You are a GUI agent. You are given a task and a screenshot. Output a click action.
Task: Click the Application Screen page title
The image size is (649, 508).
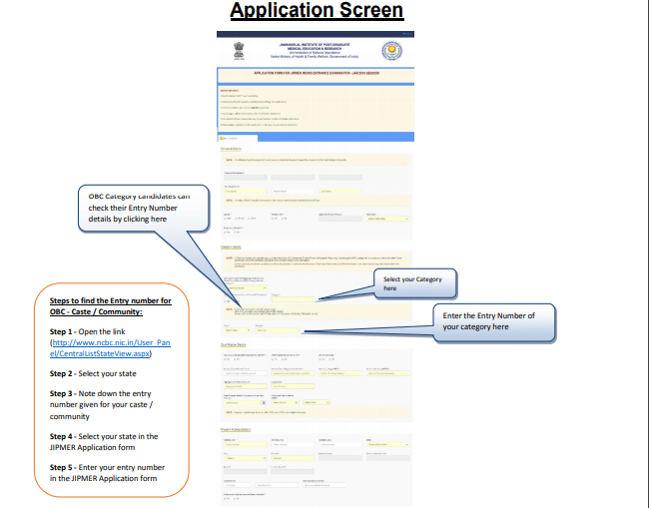pos(318,11)
